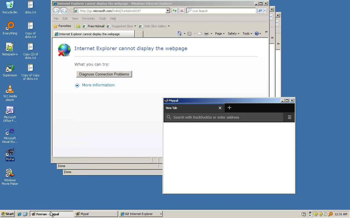Close the New Tab in Mypal

click(x=220, y=108)
